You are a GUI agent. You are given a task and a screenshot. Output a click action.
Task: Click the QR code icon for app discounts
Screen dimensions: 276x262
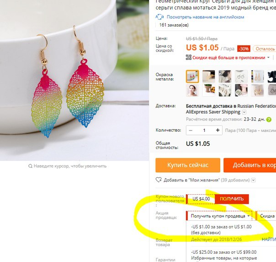[x=189, y=57]
